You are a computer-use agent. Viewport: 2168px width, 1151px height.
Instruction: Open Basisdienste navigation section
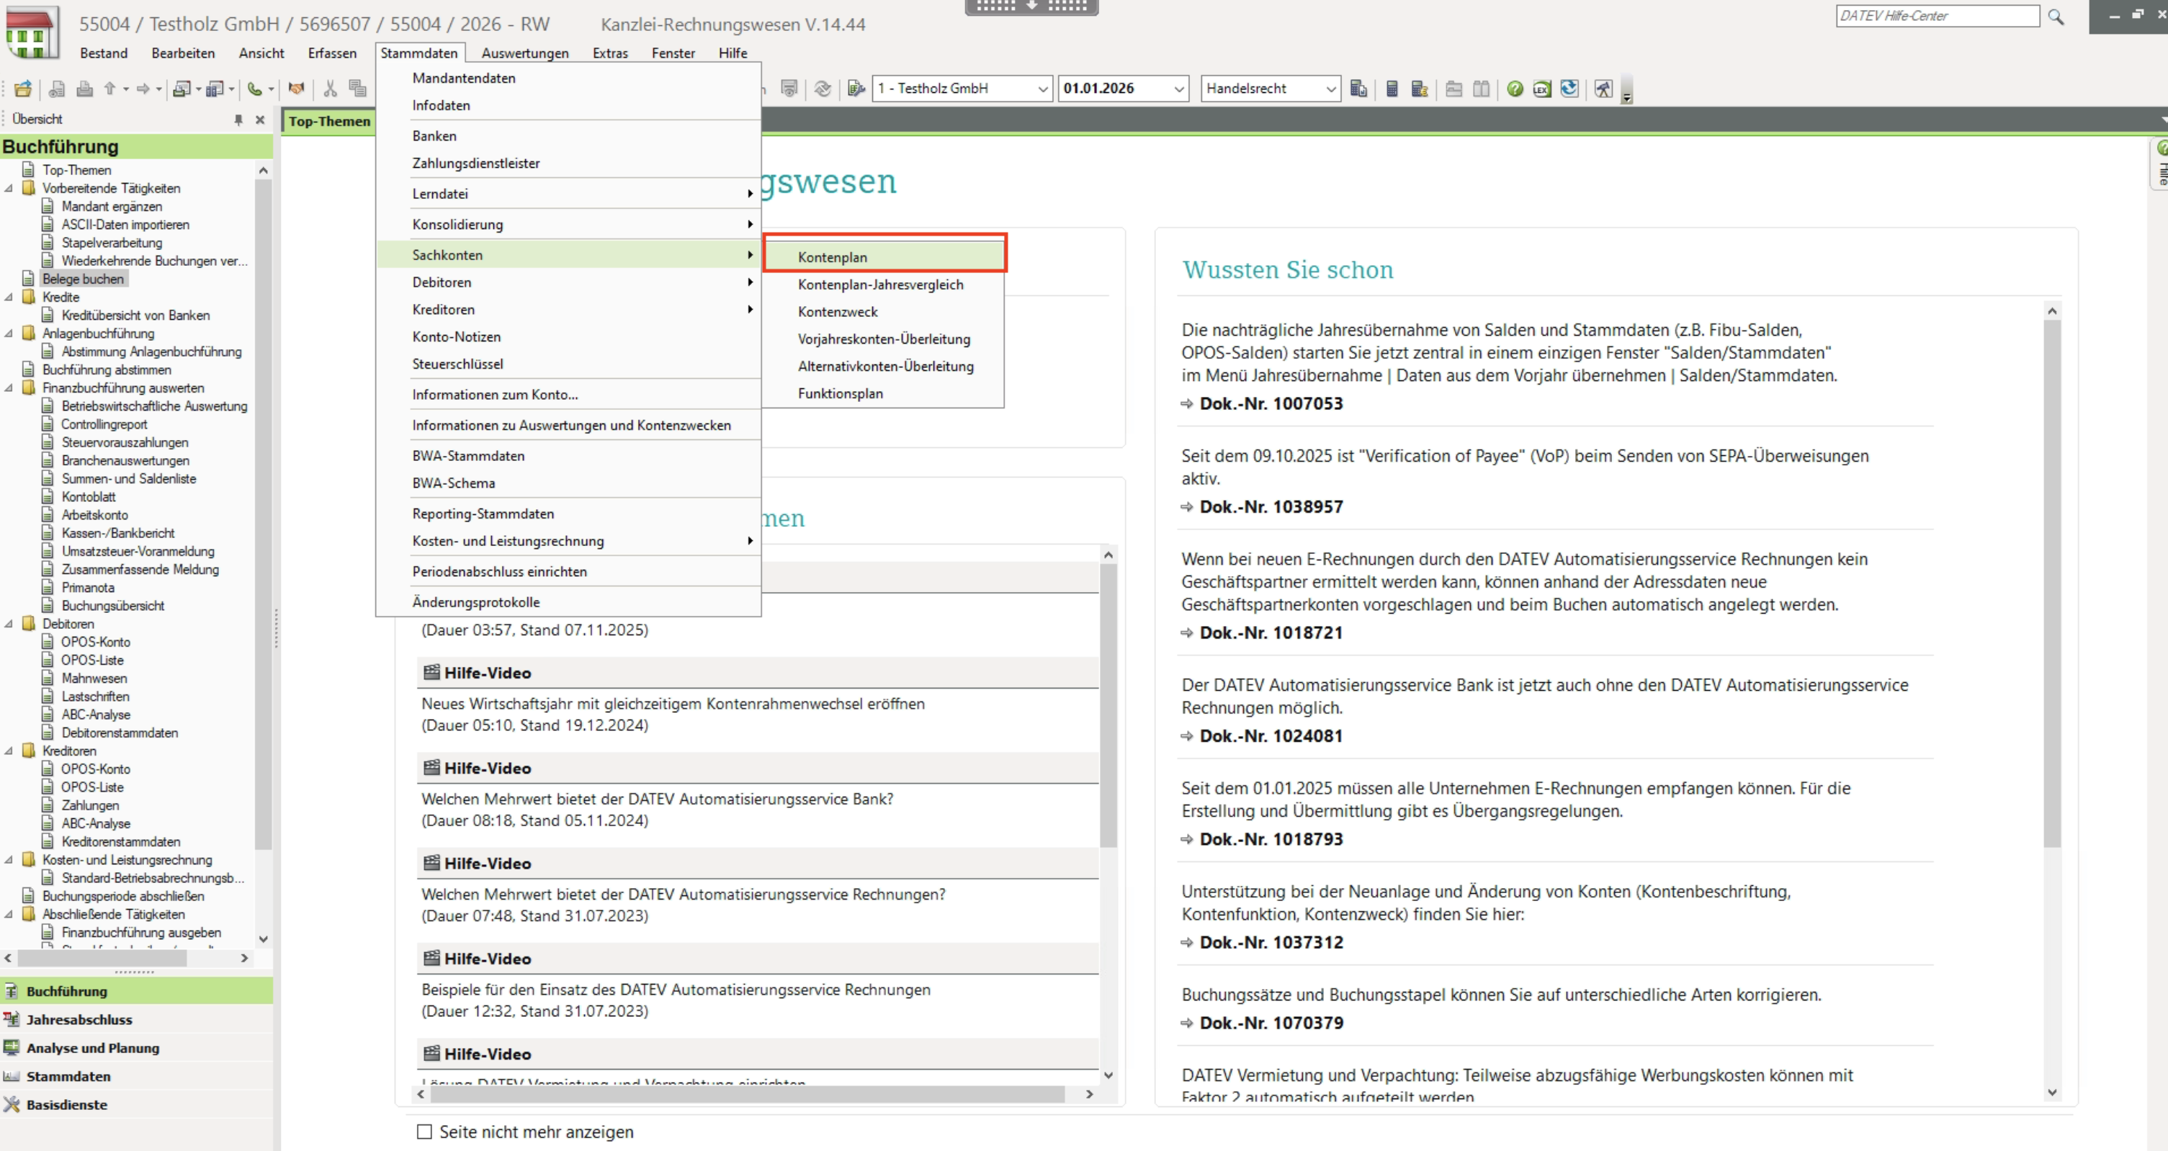tap(136, 1104)
